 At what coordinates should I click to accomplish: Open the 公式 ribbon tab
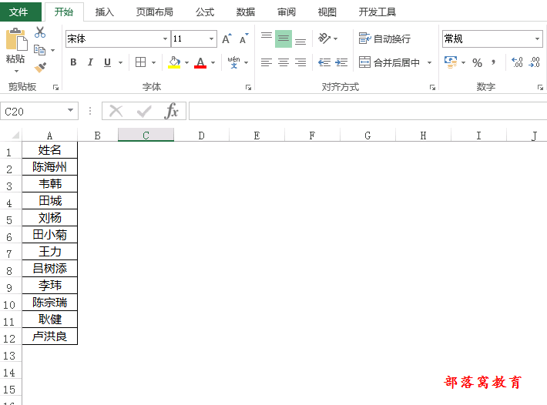pos(204,12)
